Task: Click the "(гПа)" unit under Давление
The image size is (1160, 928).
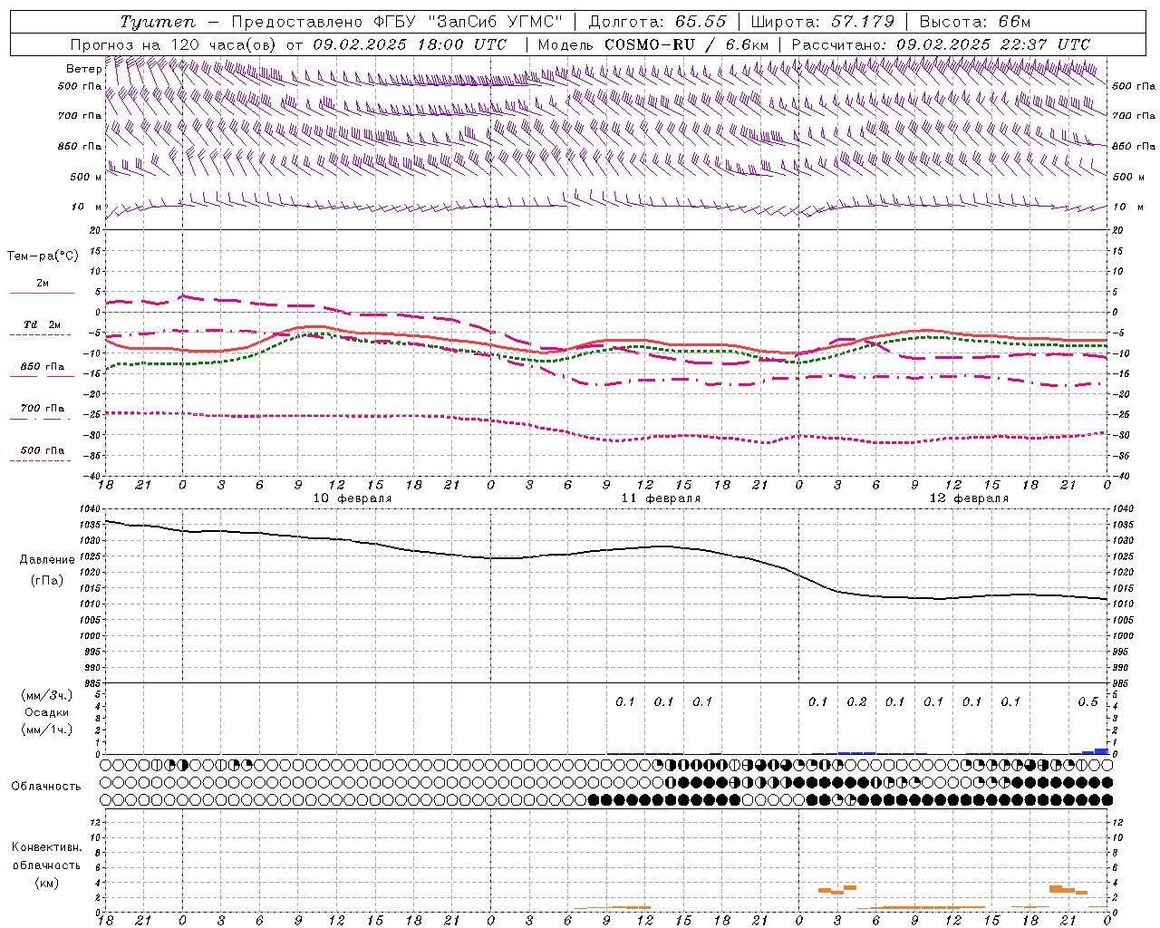Action: point(47,581)
